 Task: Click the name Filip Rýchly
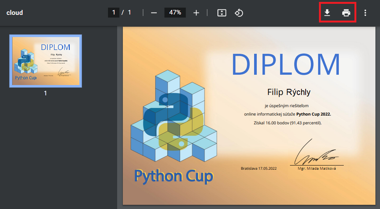289,92
